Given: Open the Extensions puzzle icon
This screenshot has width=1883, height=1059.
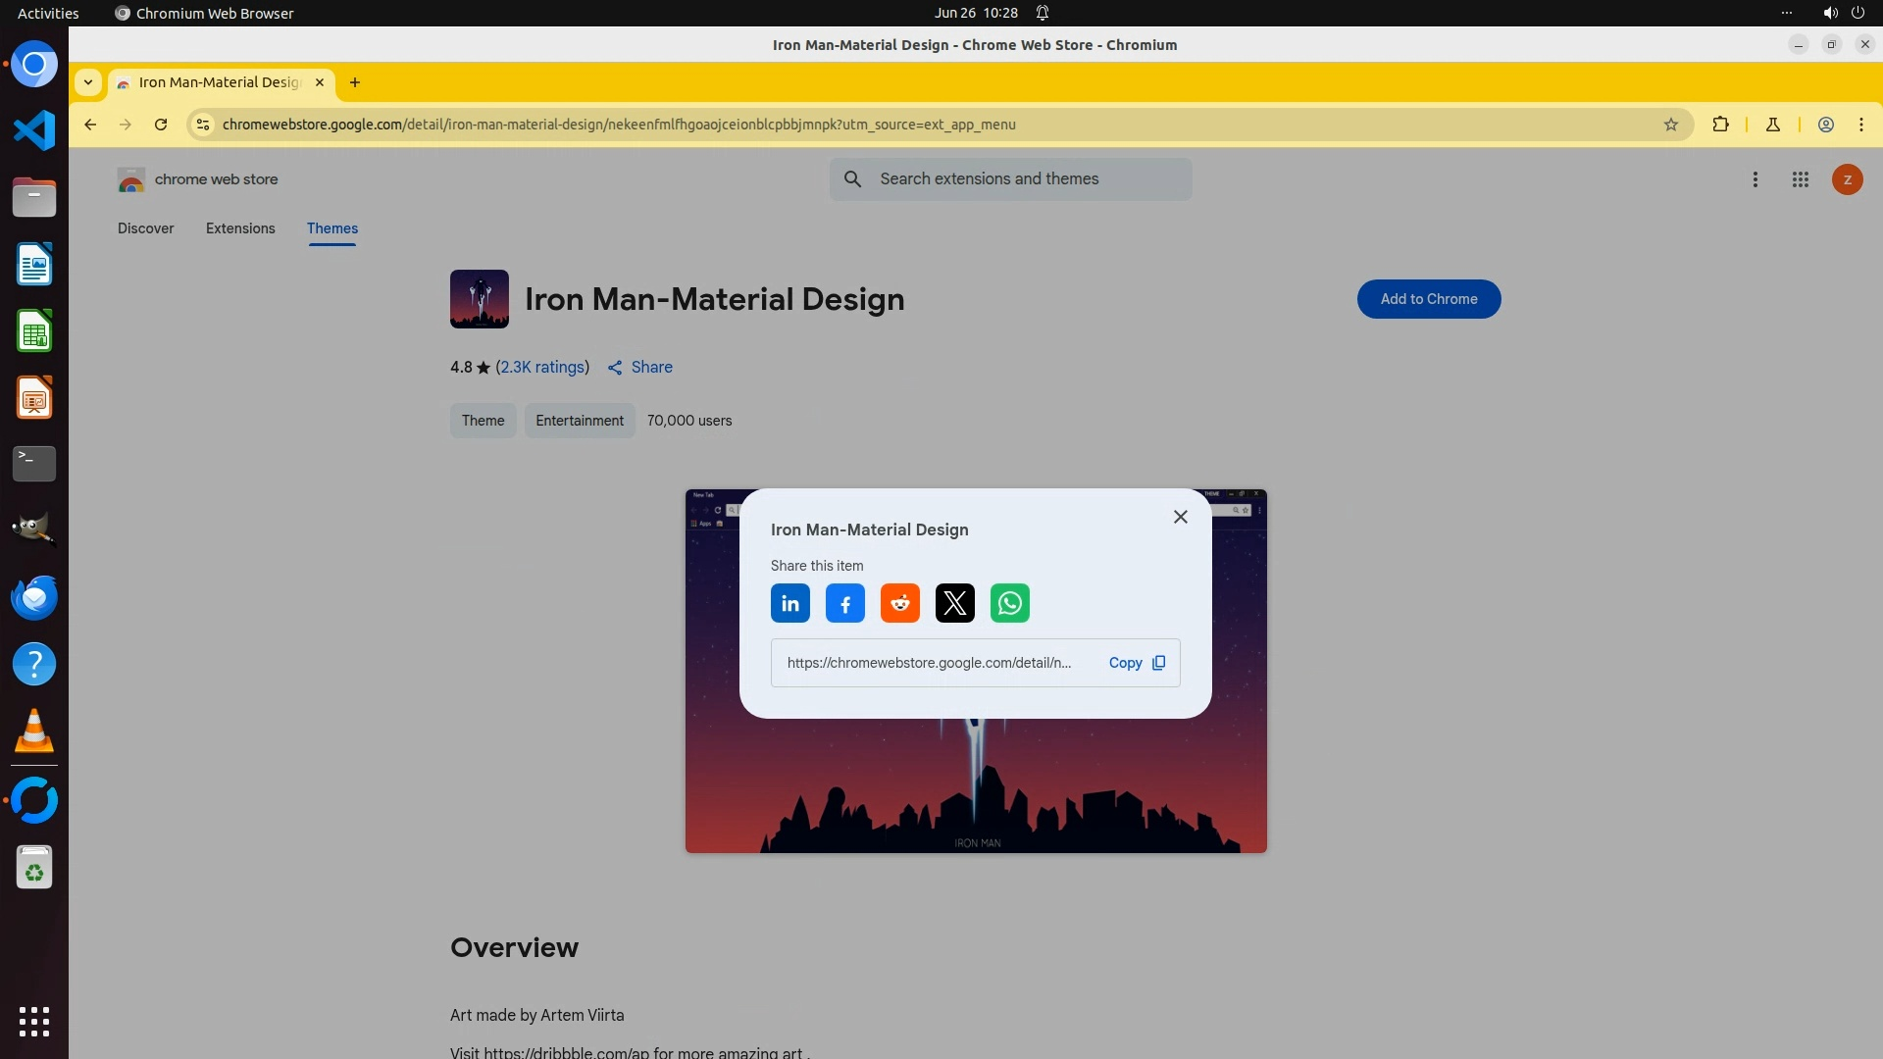Looking at the screenshot, I should coord(1720,125).
